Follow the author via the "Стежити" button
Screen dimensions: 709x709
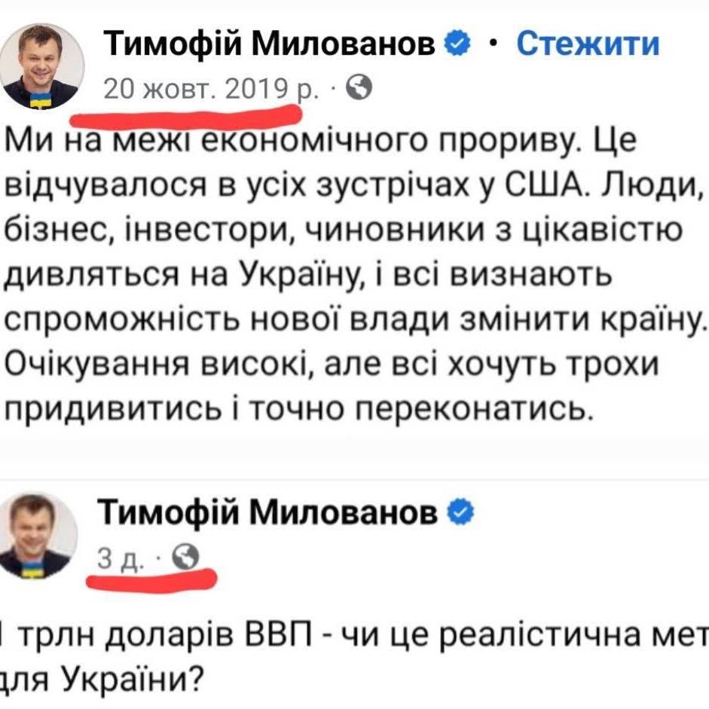(588, 44)
